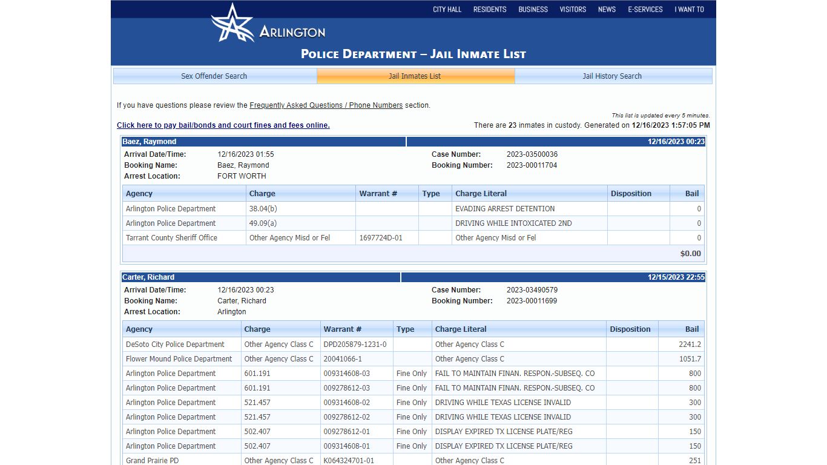Screen dimensions: 827x465
Task: Click Carter header timestamp 12/15/2023 22:55
Action: [x=676, y=277]
